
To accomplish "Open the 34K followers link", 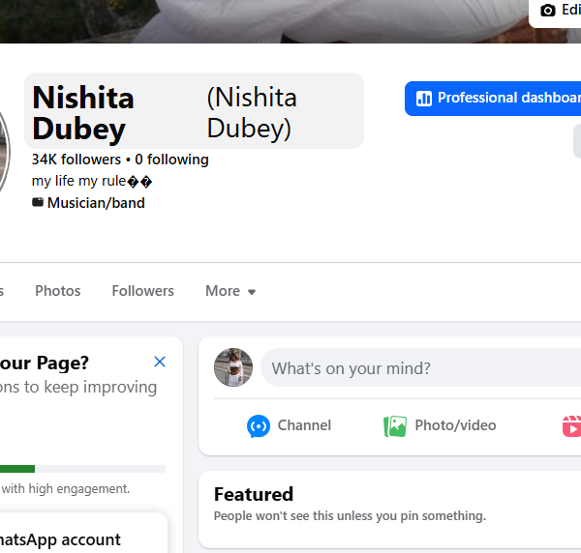I will point(76,160).
